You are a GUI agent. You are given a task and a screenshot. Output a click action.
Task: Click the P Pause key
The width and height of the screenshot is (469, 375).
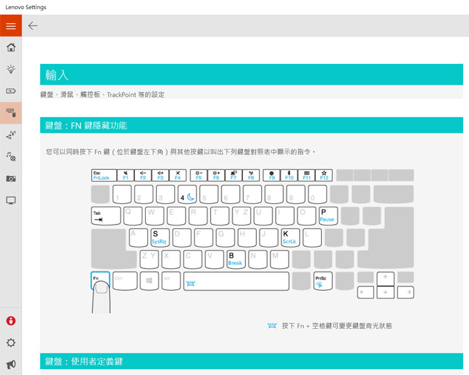point(328,216)
